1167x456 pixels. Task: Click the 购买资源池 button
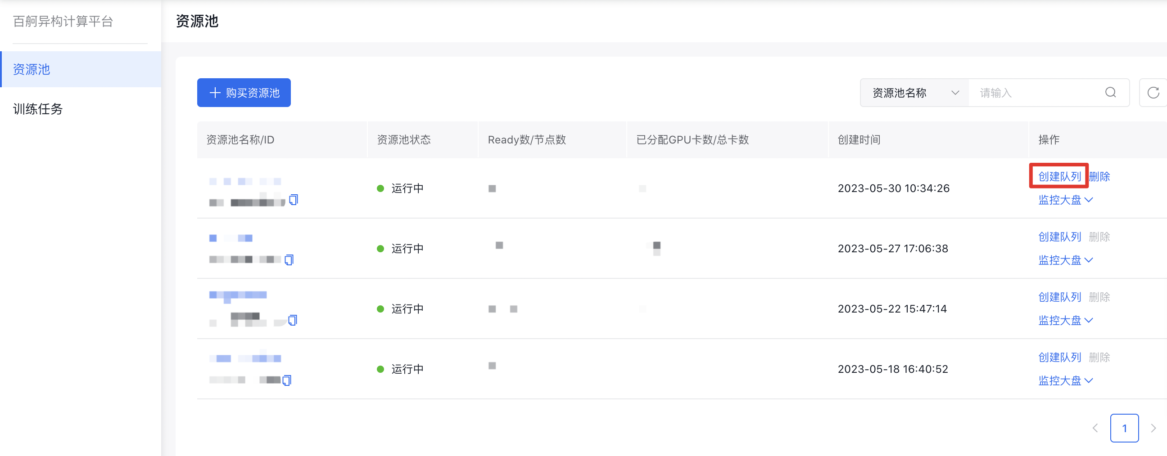click(x=244, y=93)
